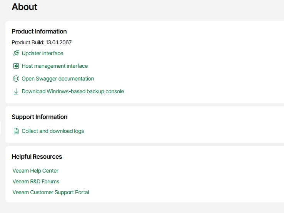Follow the Open Swagger documentation link
284x213 pixels.
coord(58,79)
